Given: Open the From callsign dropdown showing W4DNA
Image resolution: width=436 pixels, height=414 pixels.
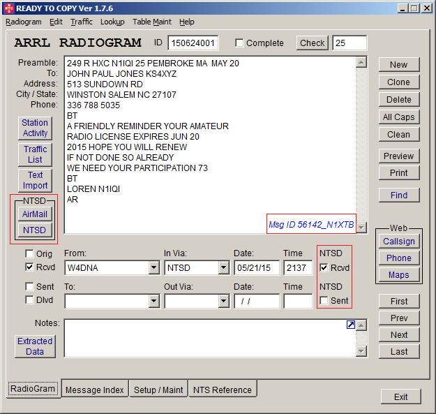Looking at the screenshot, I should click(153, 267).
